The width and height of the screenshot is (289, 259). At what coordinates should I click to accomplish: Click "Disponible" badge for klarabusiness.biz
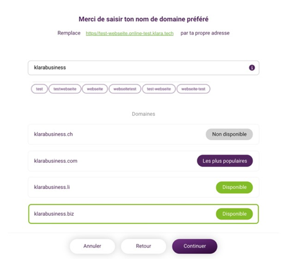(234, 214)
